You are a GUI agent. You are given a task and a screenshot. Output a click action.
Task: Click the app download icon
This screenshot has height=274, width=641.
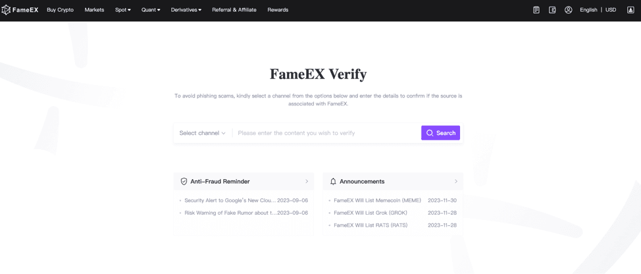click(630, 10)
